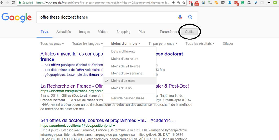This screenshot has width=279, height=140.
Task: Choose 'Moins d'une semaine' option
Action: [x=130, y=73]
